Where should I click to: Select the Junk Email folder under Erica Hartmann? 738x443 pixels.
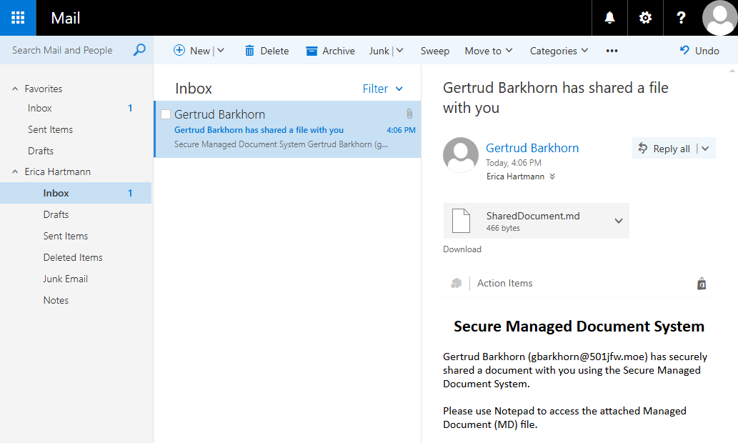click(65, 279)
